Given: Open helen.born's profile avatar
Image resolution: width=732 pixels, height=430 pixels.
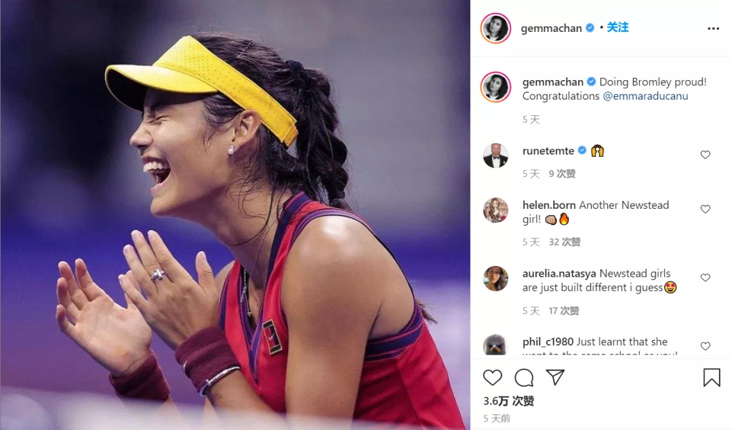Looking at the screenshot, I should [495, 210].
